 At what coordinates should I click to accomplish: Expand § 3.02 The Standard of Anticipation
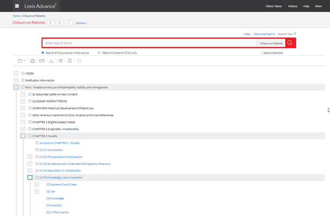30,157
